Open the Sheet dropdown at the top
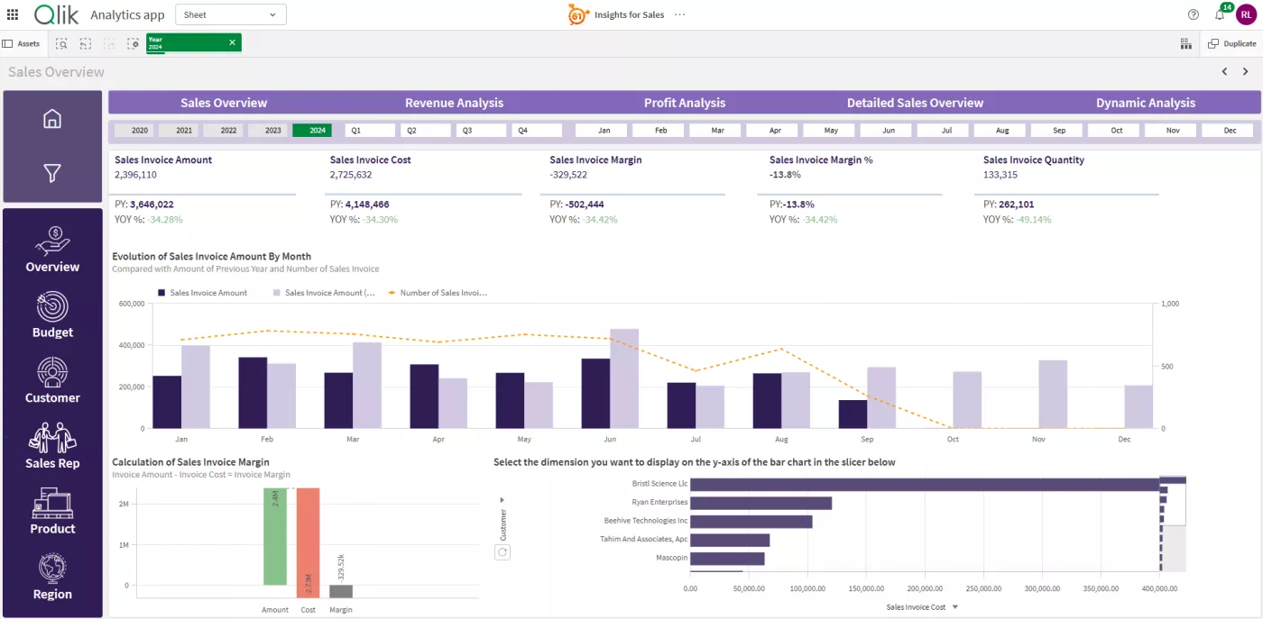 click(230, 14)
